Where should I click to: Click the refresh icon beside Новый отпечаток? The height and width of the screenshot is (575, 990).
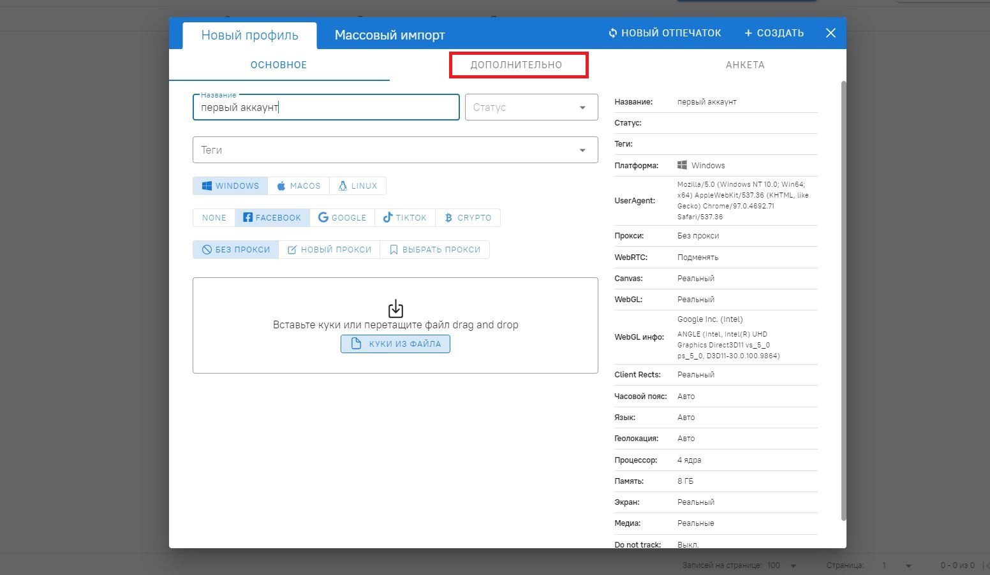[x=612, y=33]
